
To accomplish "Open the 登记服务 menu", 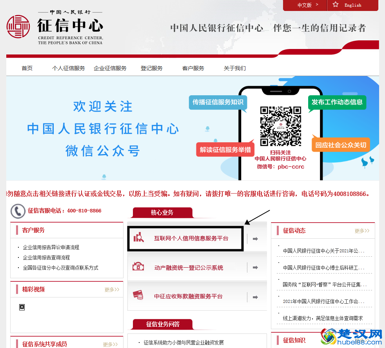I will tap(151, 68).
